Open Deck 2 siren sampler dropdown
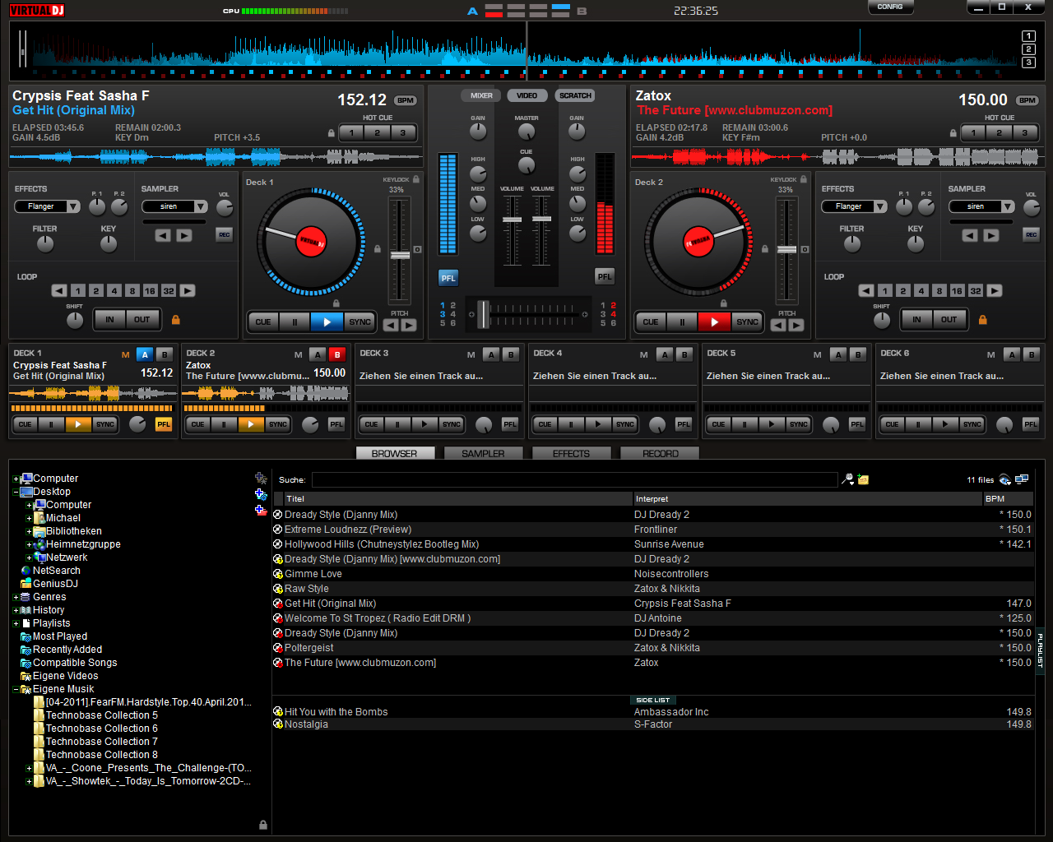The height and width of the screenshot is (842, 1053). 981,206
